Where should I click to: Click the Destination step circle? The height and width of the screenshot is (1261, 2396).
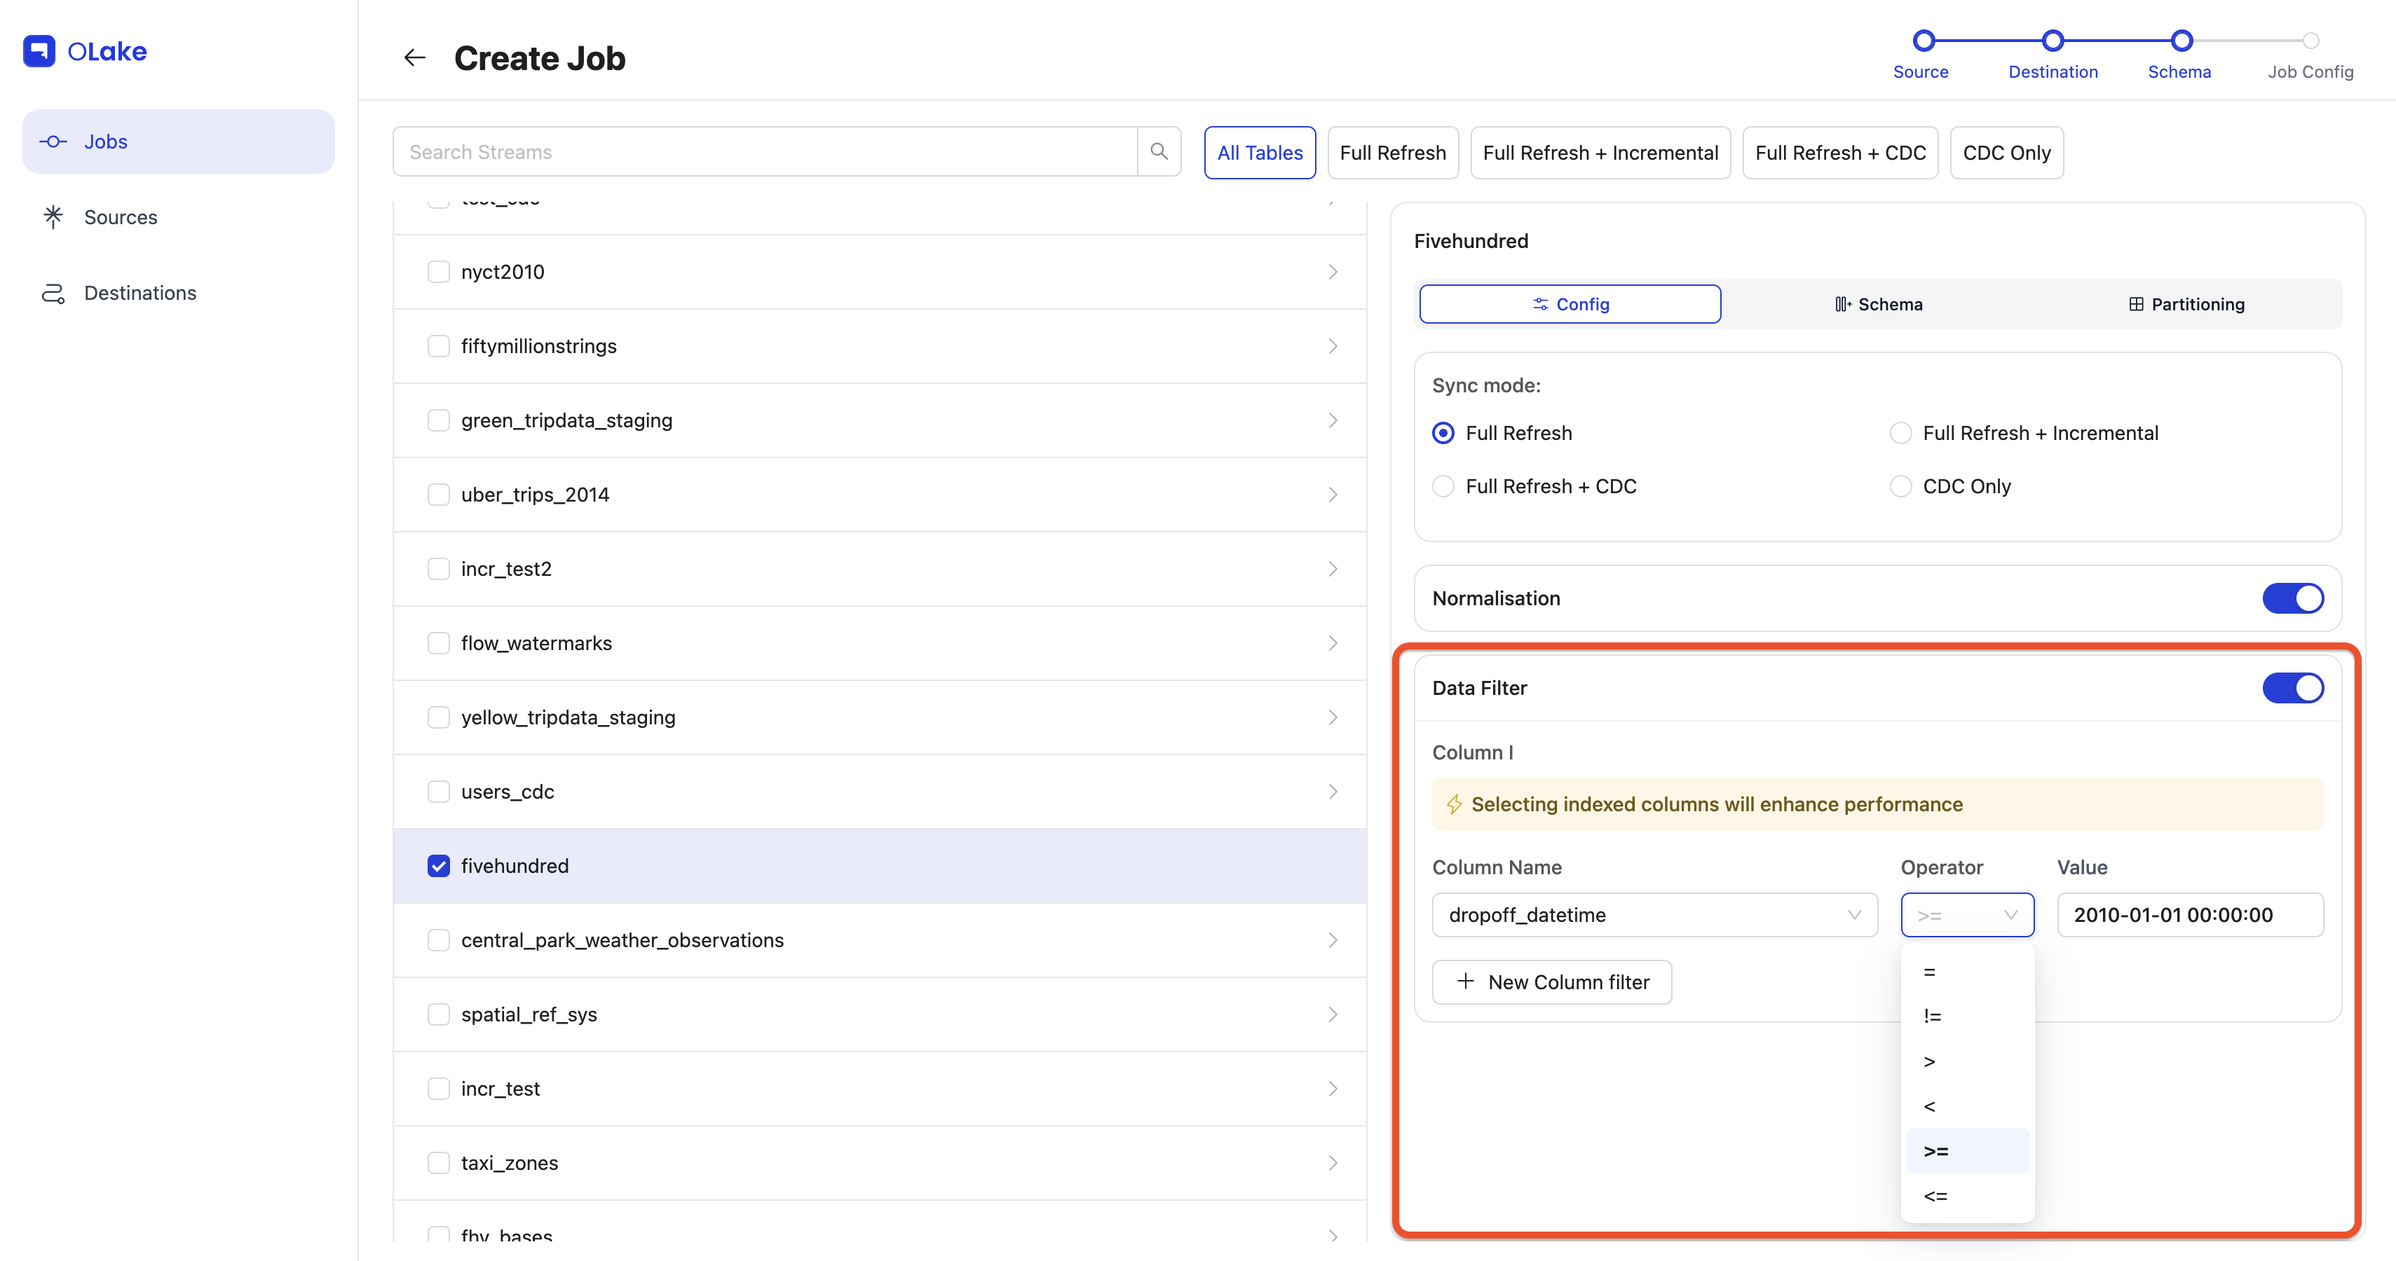(2053, 41)
